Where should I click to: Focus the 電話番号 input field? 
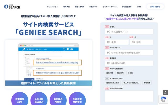click(129, 63)
